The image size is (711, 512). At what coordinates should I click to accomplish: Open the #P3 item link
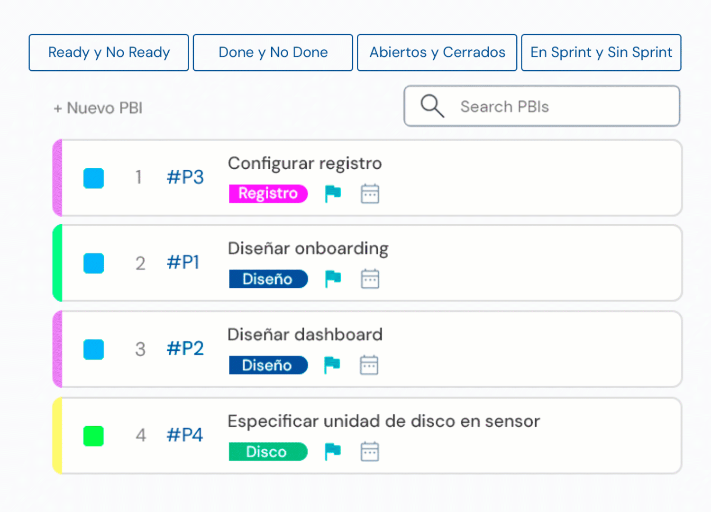185,177
